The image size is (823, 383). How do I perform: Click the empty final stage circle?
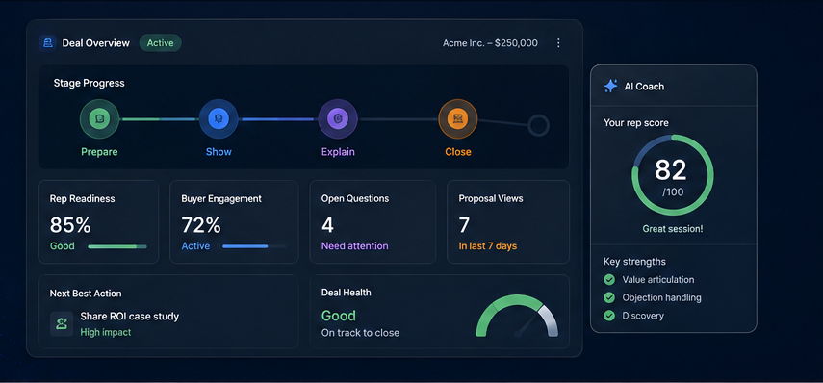point(538,126)
